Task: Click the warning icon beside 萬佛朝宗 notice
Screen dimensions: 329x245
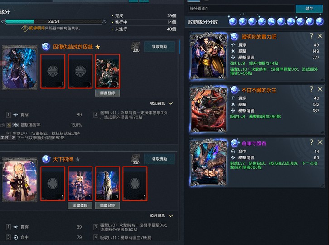Action: click(x=25, y=28)
